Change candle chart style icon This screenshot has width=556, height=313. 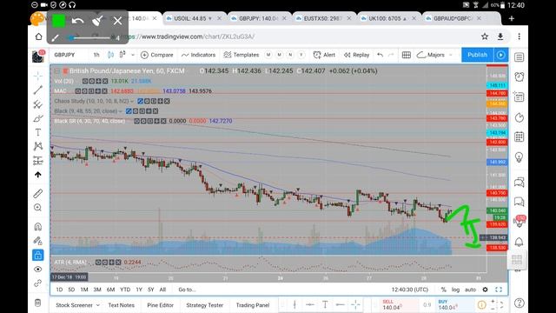coord(110,55)
